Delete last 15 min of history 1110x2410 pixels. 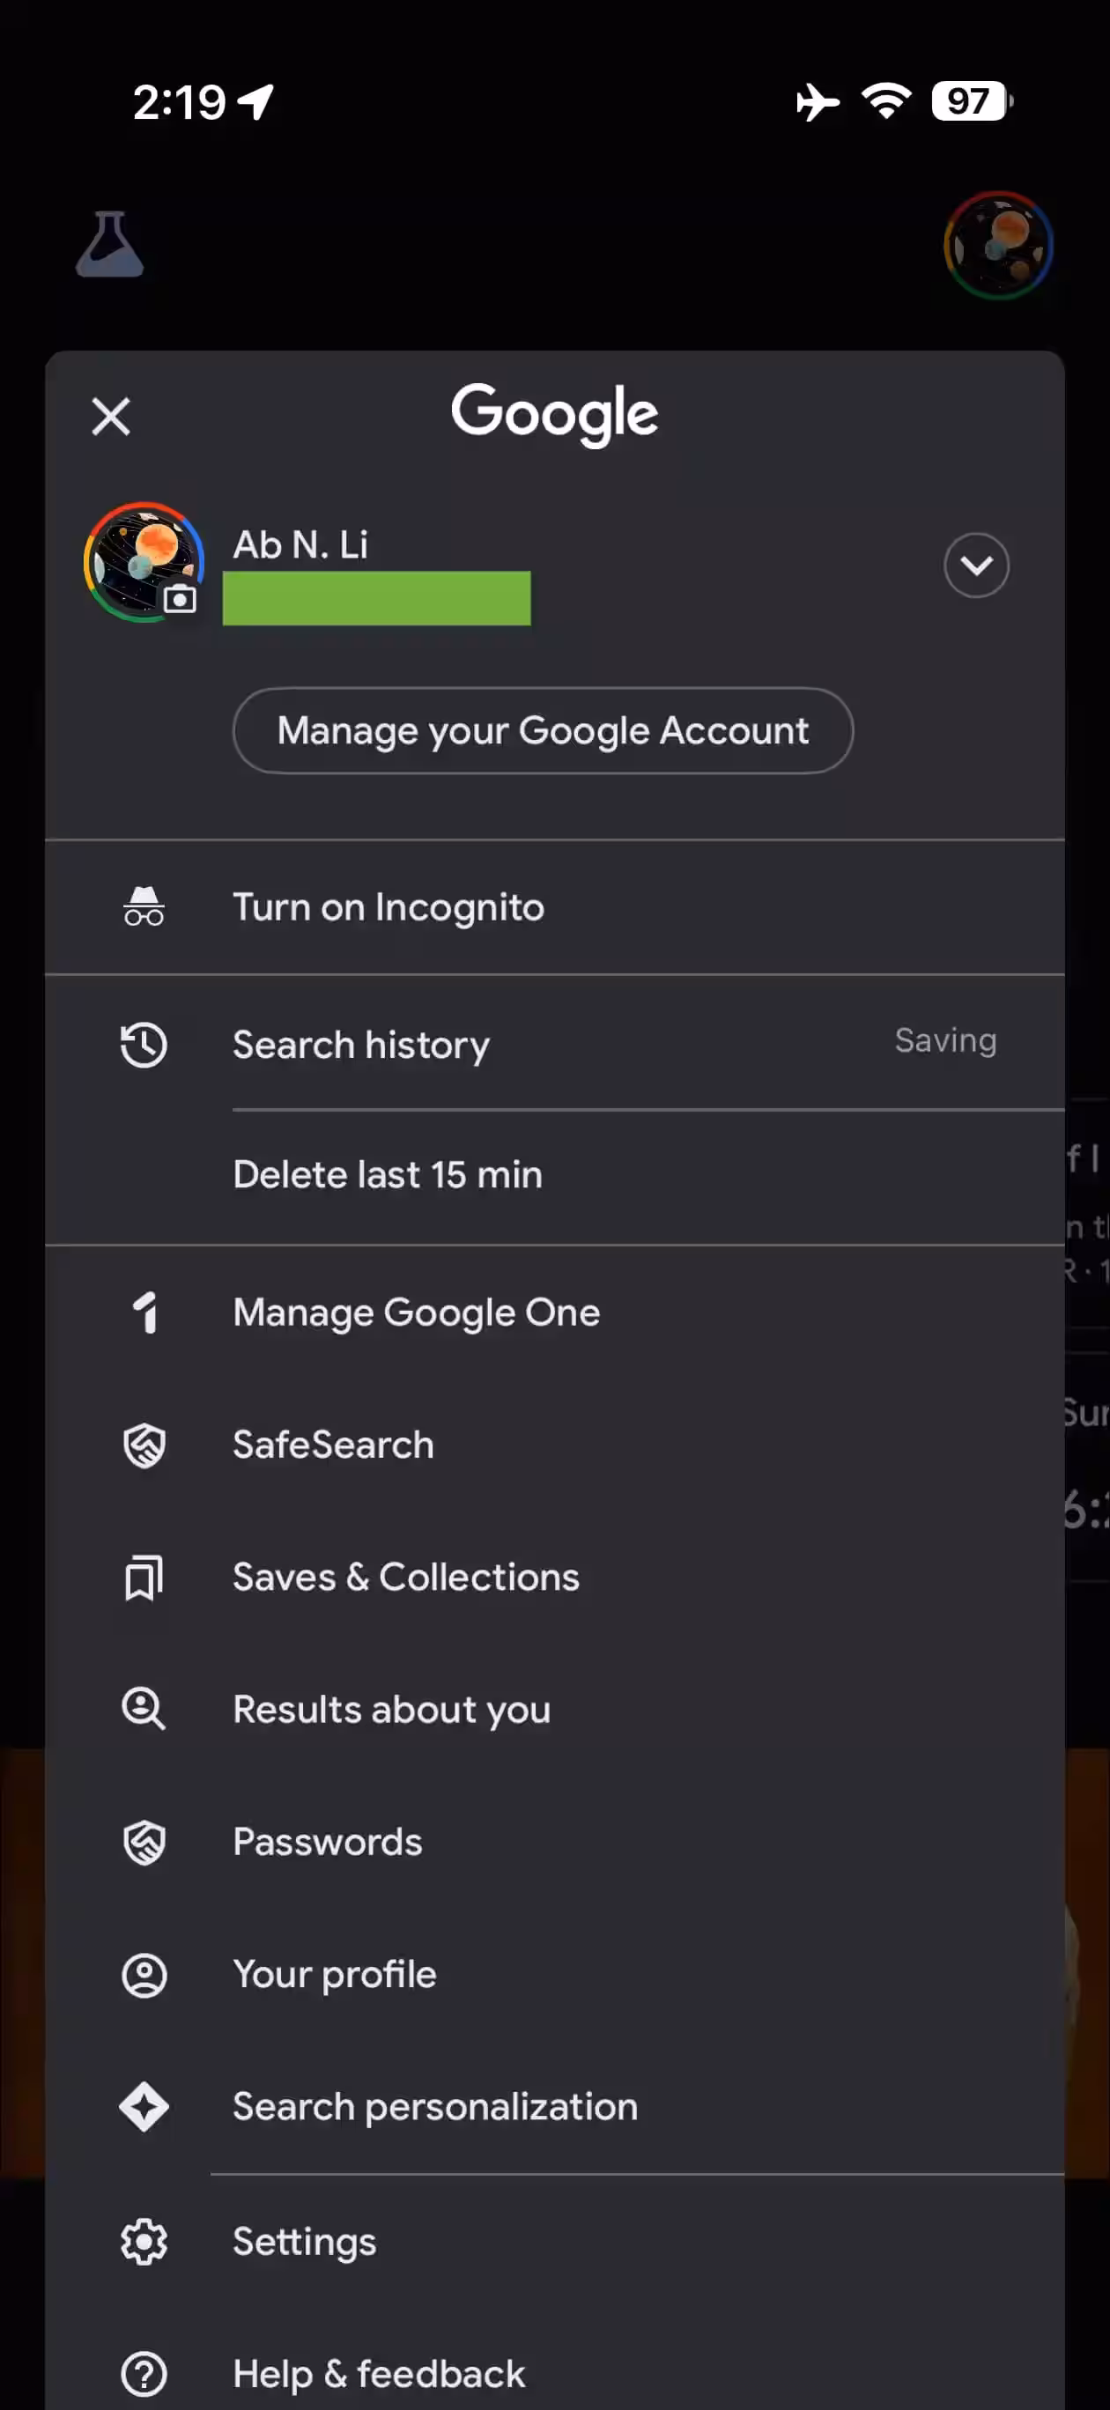388,1174
